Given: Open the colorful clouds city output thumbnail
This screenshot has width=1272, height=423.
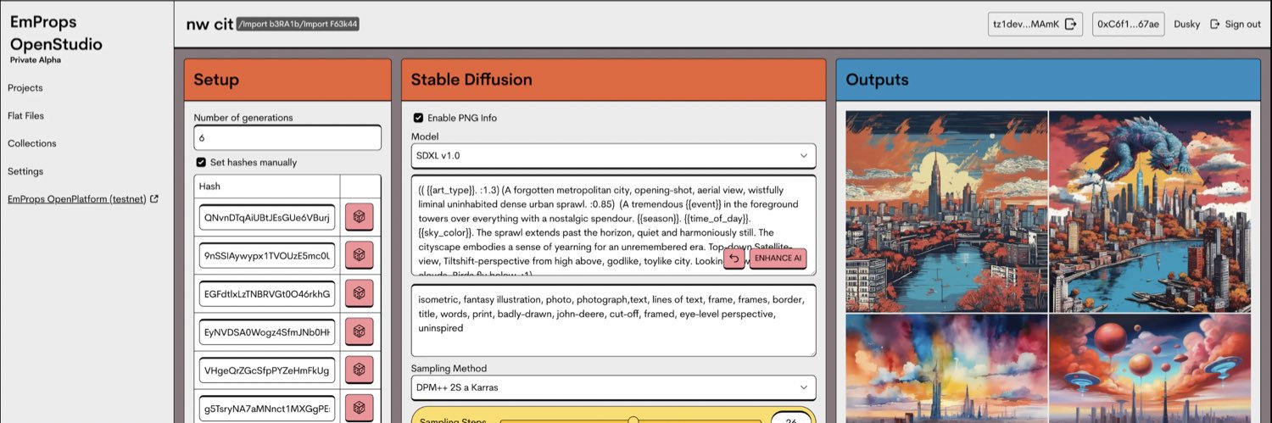Looking at the screenshot, I should click(946, 369).
